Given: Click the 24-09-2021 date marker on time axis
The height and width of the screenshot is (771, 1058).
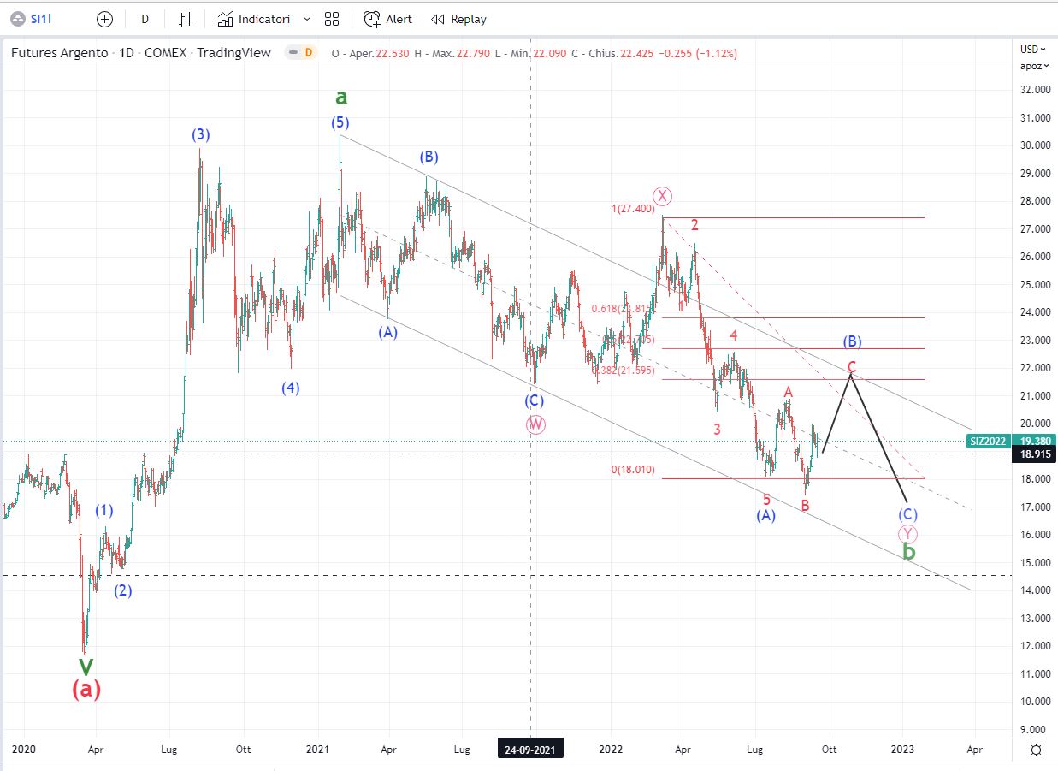Looking at the screenshot, I should pyautogui.click(x=530, y=750).
